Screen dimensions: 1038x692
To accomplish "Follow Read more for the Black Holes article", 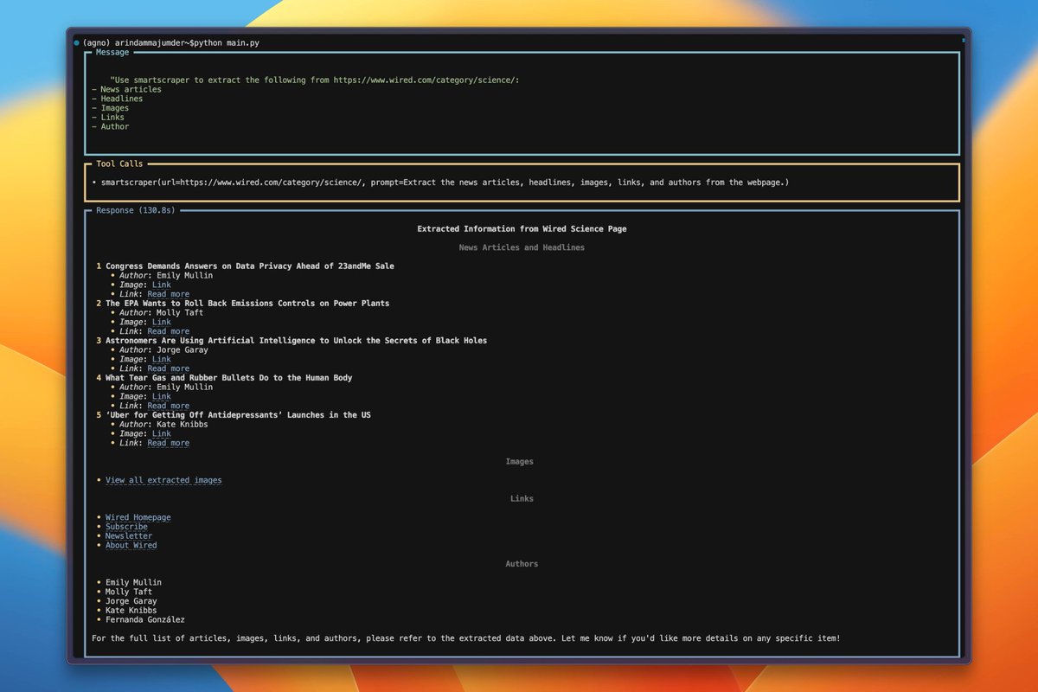I will tap(168, 368).
